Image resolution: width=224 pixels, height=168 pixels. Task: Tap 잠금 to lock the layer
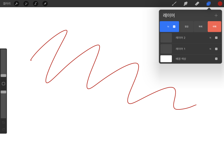click(186, 26)
